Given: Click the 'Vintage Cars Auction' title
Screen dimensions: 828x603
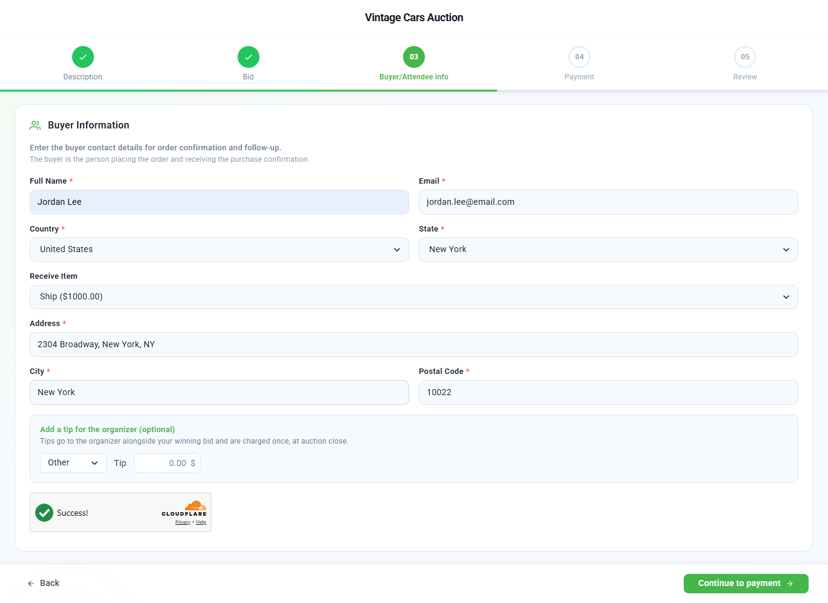Looking at the screenshot, I should (414, 18).
